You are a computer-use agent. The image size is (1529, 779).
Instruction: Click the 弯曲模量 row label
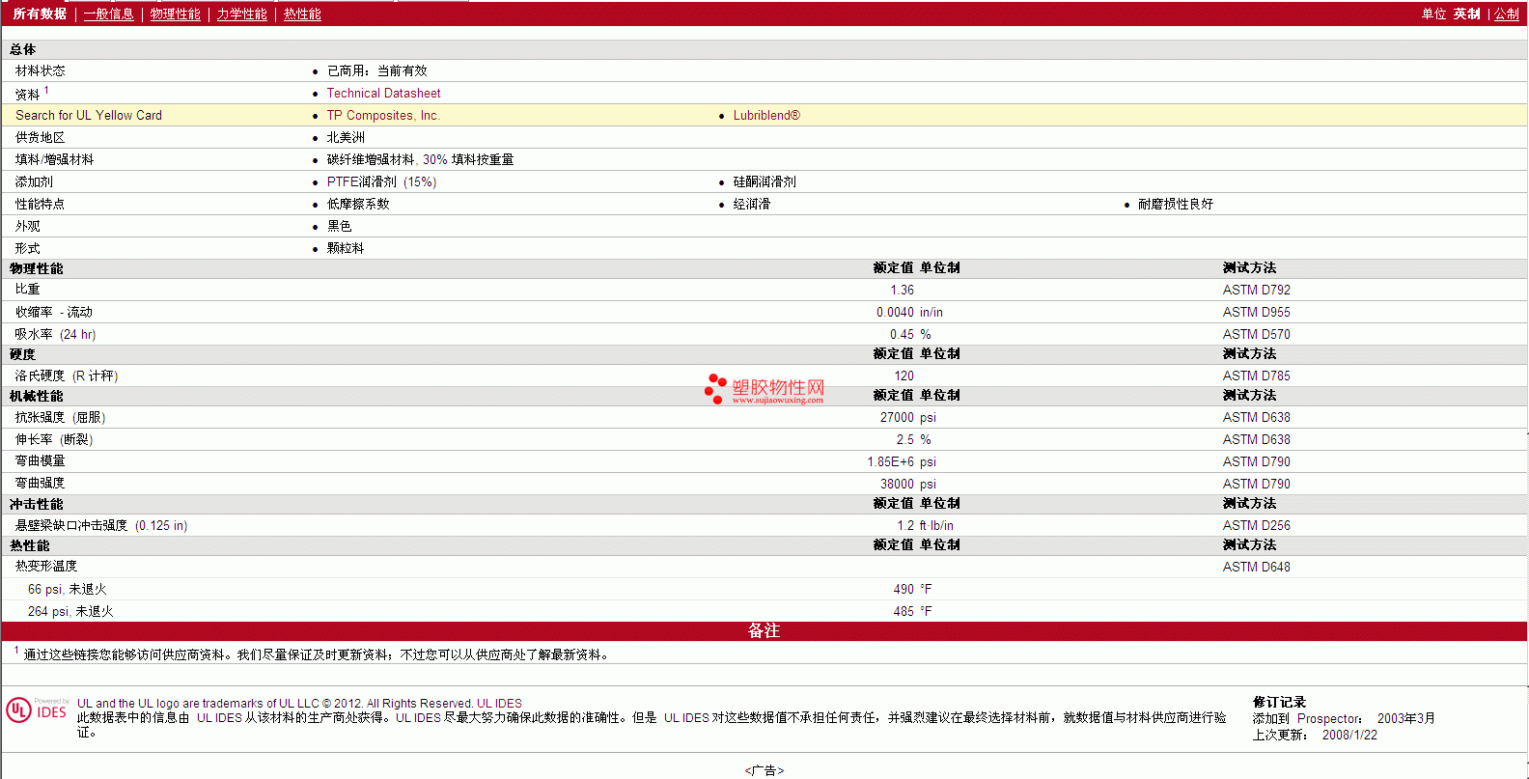41,460
